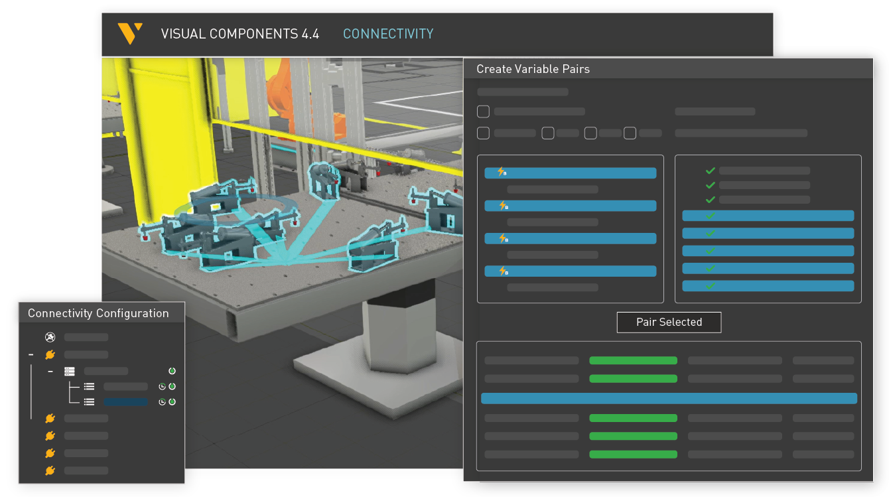889x497 pixels.
Task: Click the orange plug icon beside the outer collapse minus
Action: [50, 355]
